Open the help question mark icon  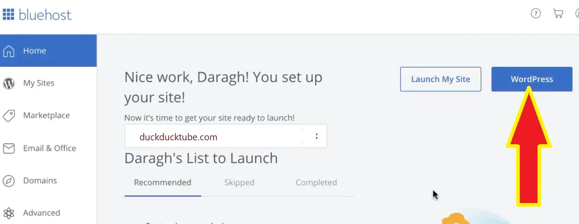pyautogui.click(x=536, y=14)
